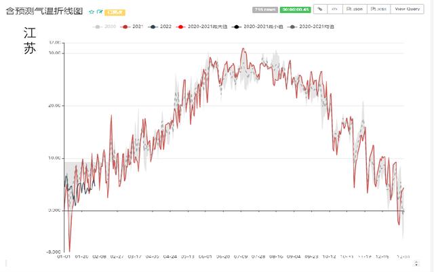Click the favorite star icon beside chart title
The height and width of the screenshot is (272, 434).
pos(92,12)
